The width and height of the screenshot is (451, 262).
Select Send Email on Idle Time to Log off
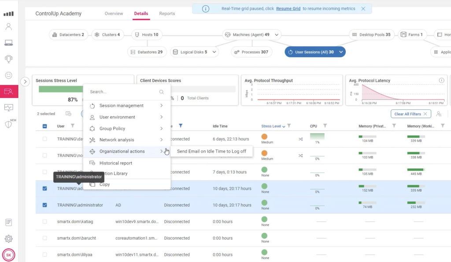pos(211,151)
